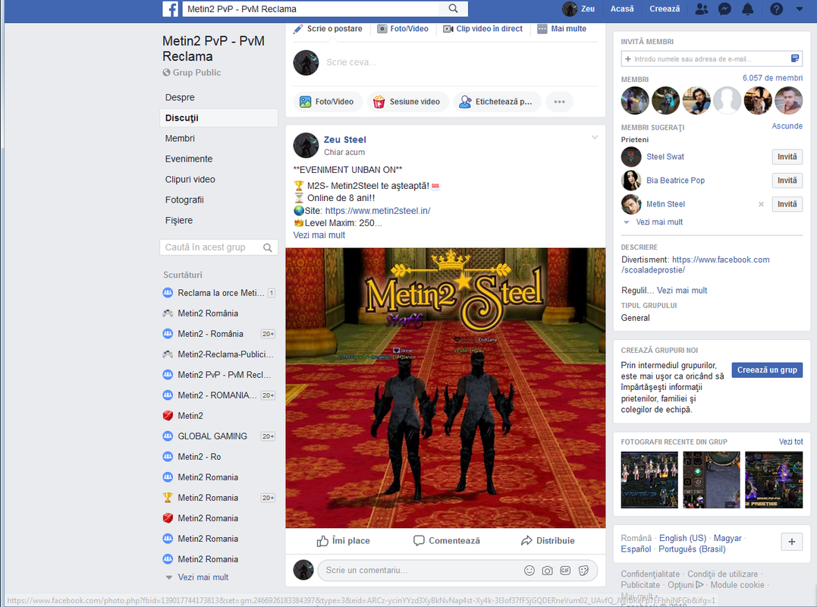Viewport: 817px width, 607px height.
Task: Click invite members email field
Action: click(712, 59)
